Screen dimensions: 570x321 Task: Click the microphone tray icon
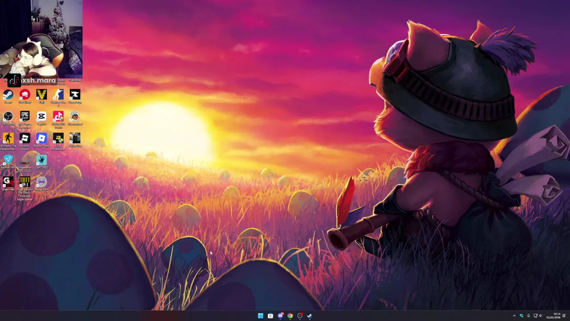529,316
